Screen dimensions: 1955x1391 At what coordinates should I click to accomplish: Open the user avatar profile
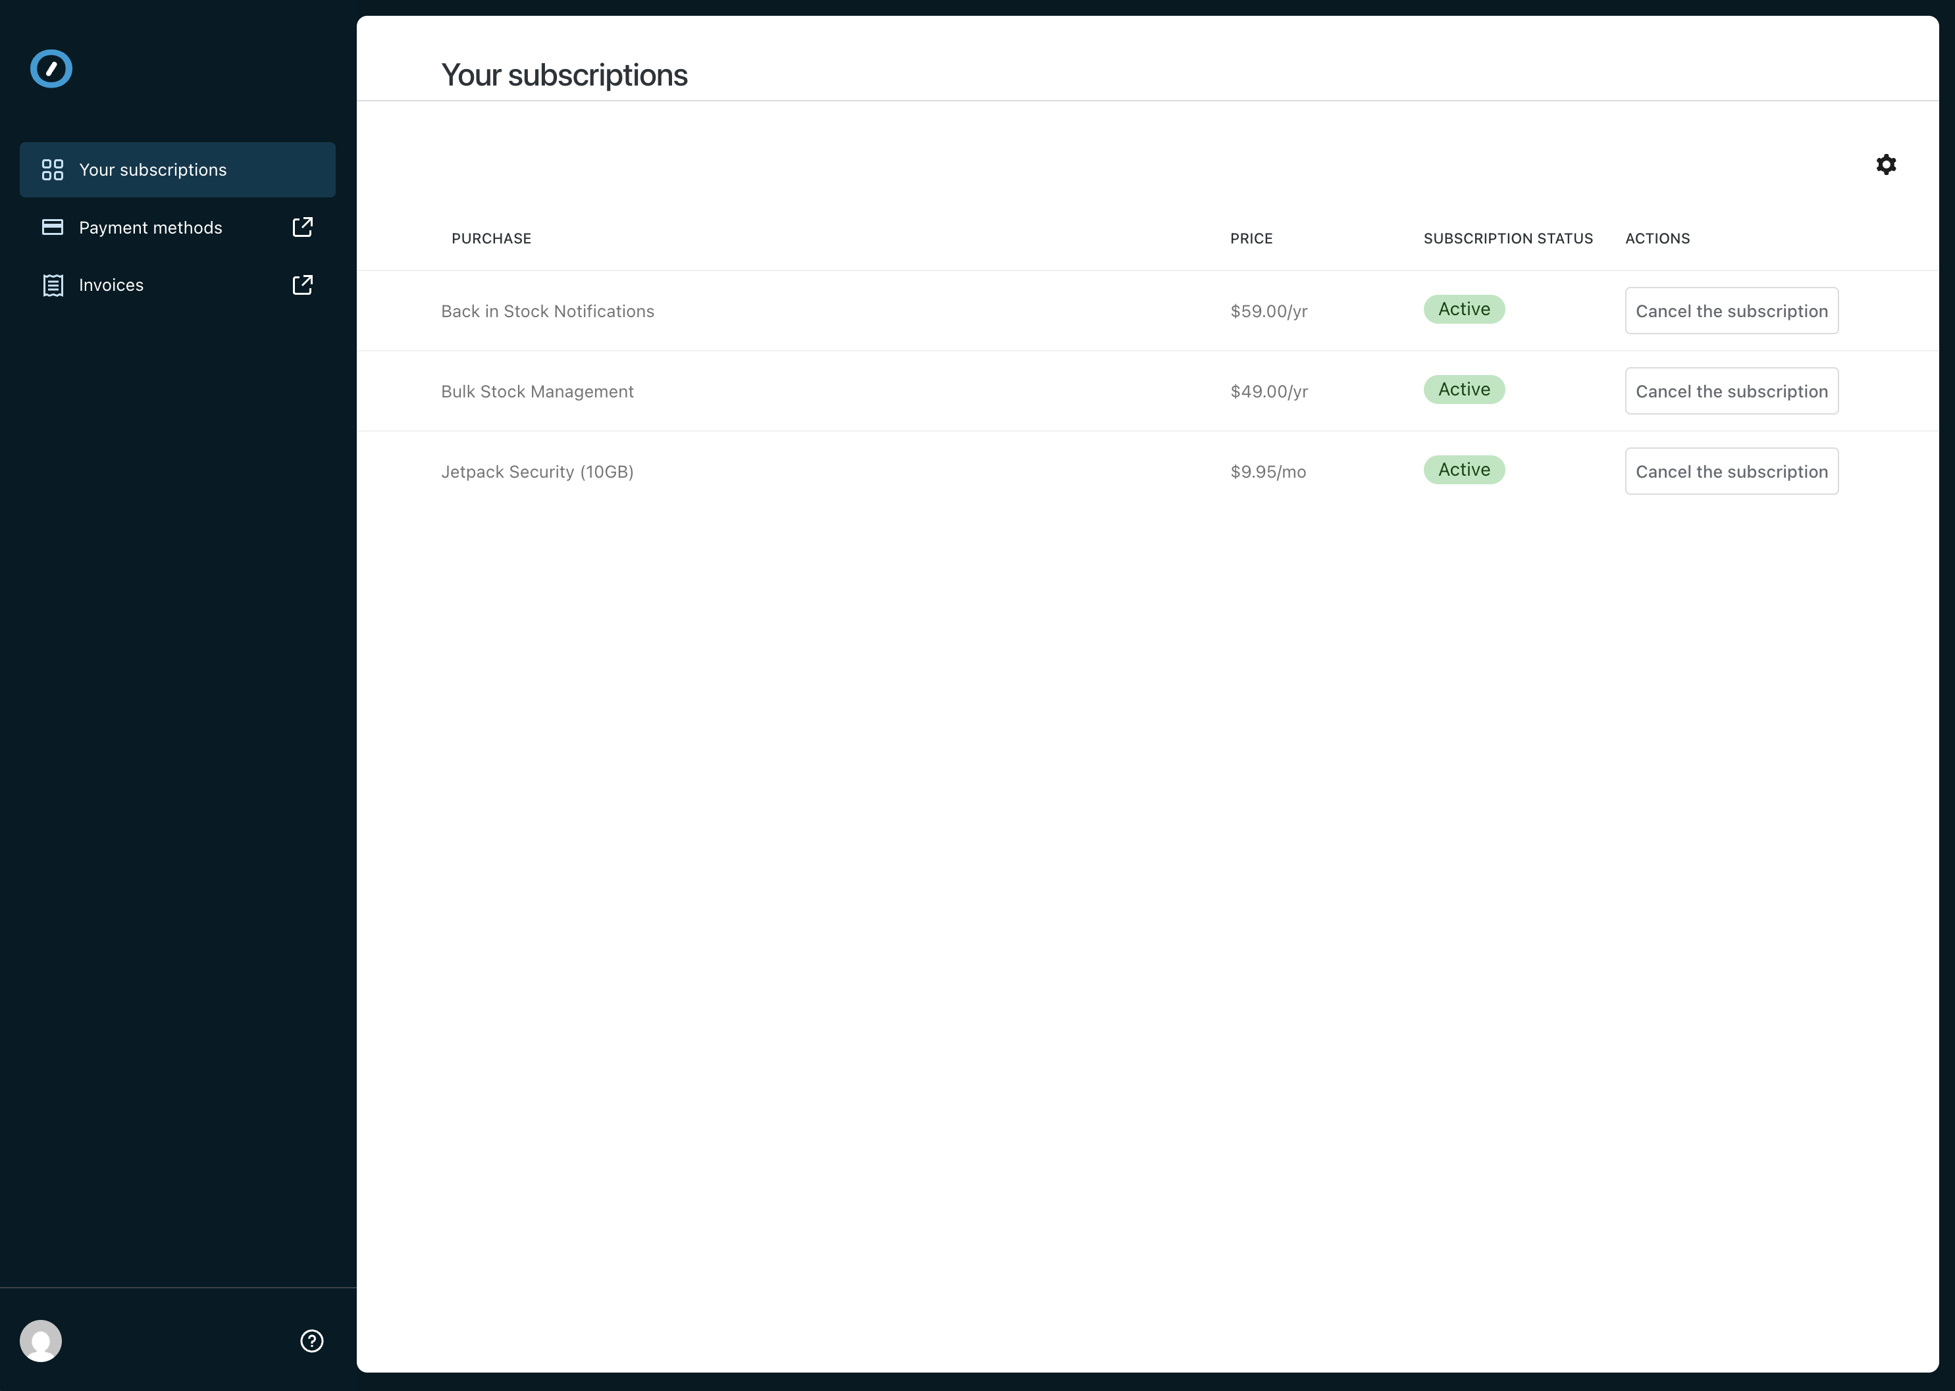tap(41, 1340)
